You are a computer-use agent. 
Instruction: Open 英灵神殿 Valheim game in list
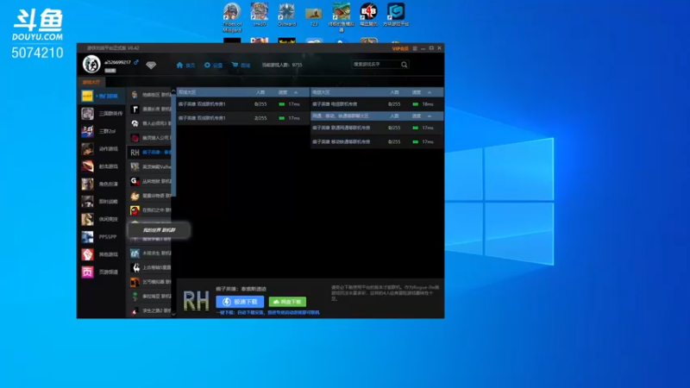click(149, 166)
